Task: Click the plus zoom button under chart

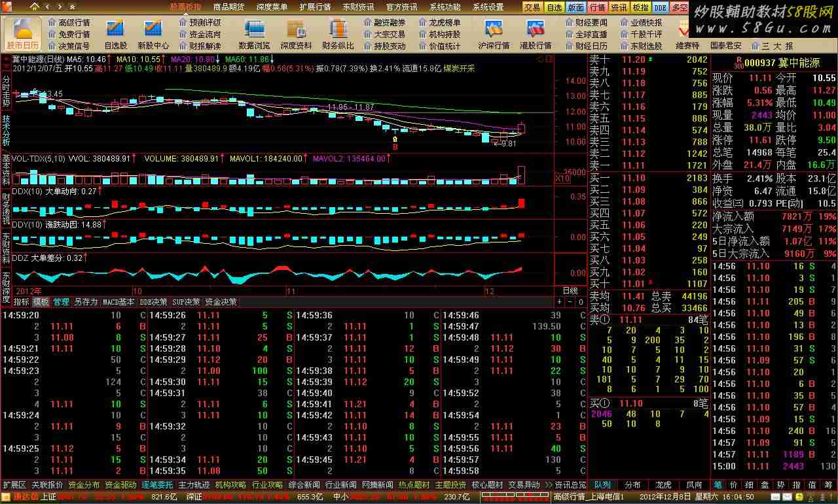Action: [x=560, y=302]
